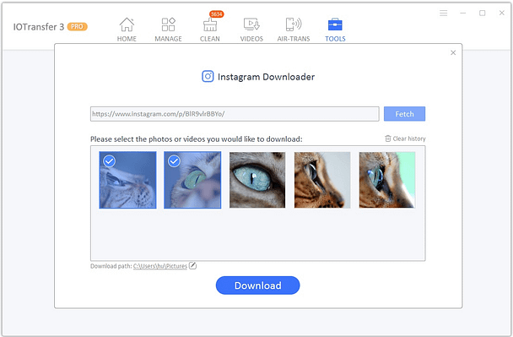Open the TOOLS tab
This screenshot has height=337, width=513.
point(335,30)
